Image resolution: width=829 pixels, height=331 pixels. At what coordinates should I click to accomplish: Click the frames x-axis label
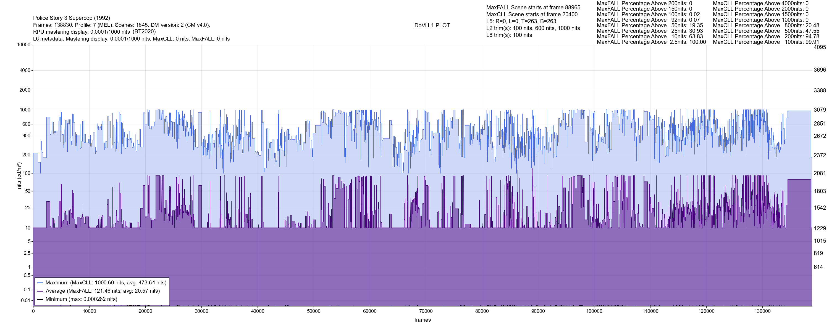[x=423, y=320]
